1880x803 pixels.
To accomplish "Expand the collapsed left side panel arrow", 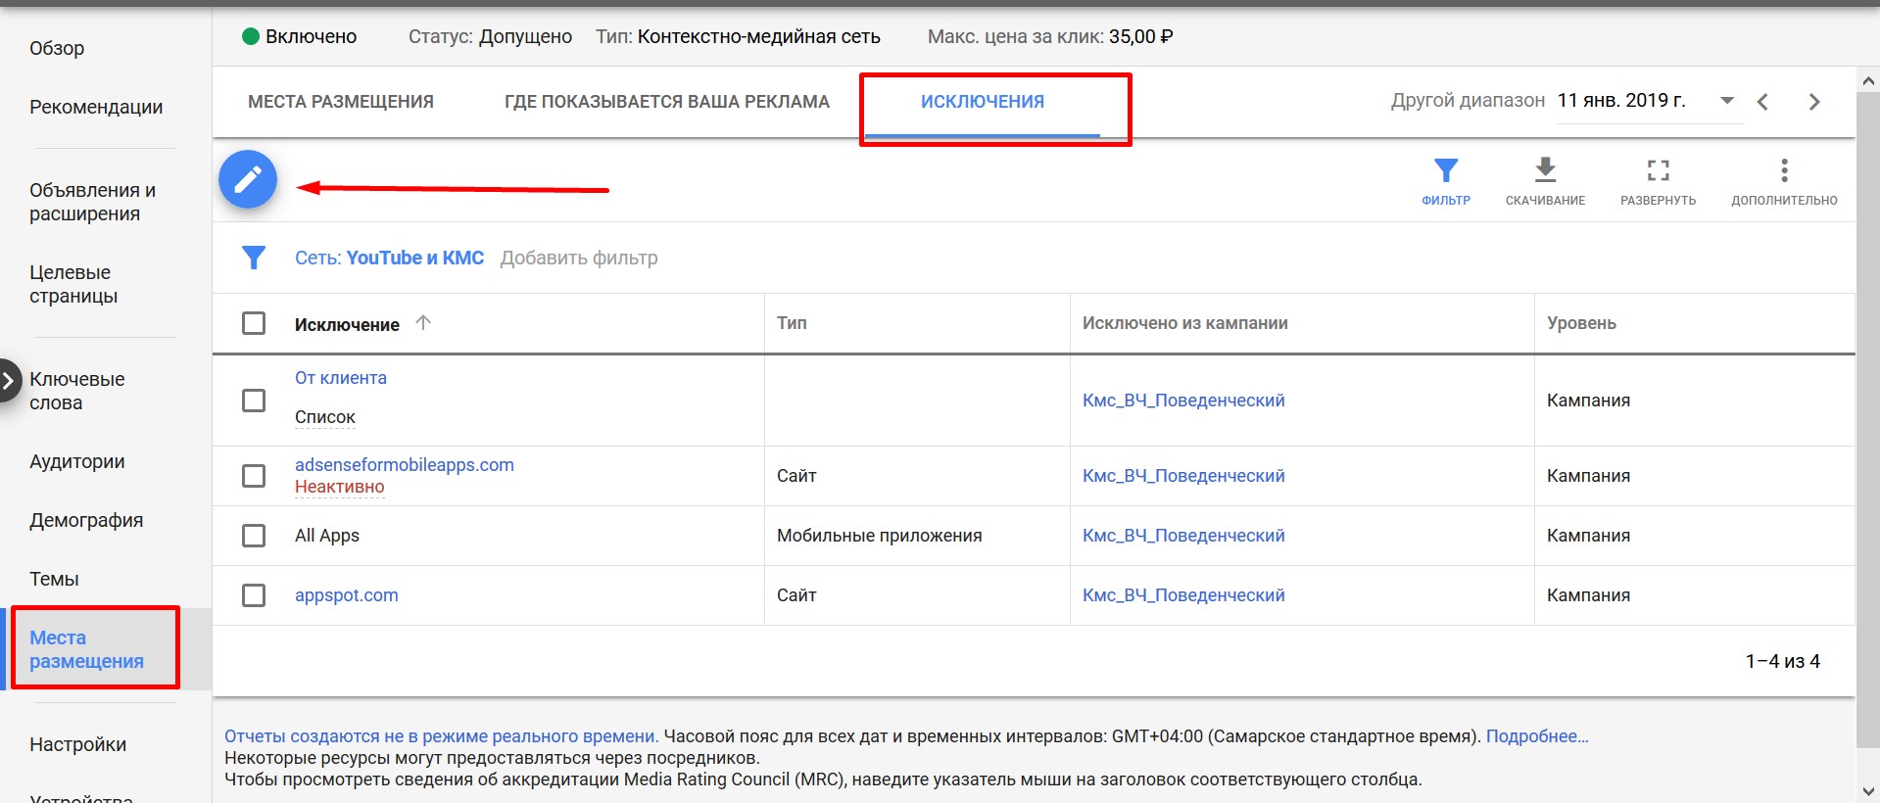I will 8,381.
